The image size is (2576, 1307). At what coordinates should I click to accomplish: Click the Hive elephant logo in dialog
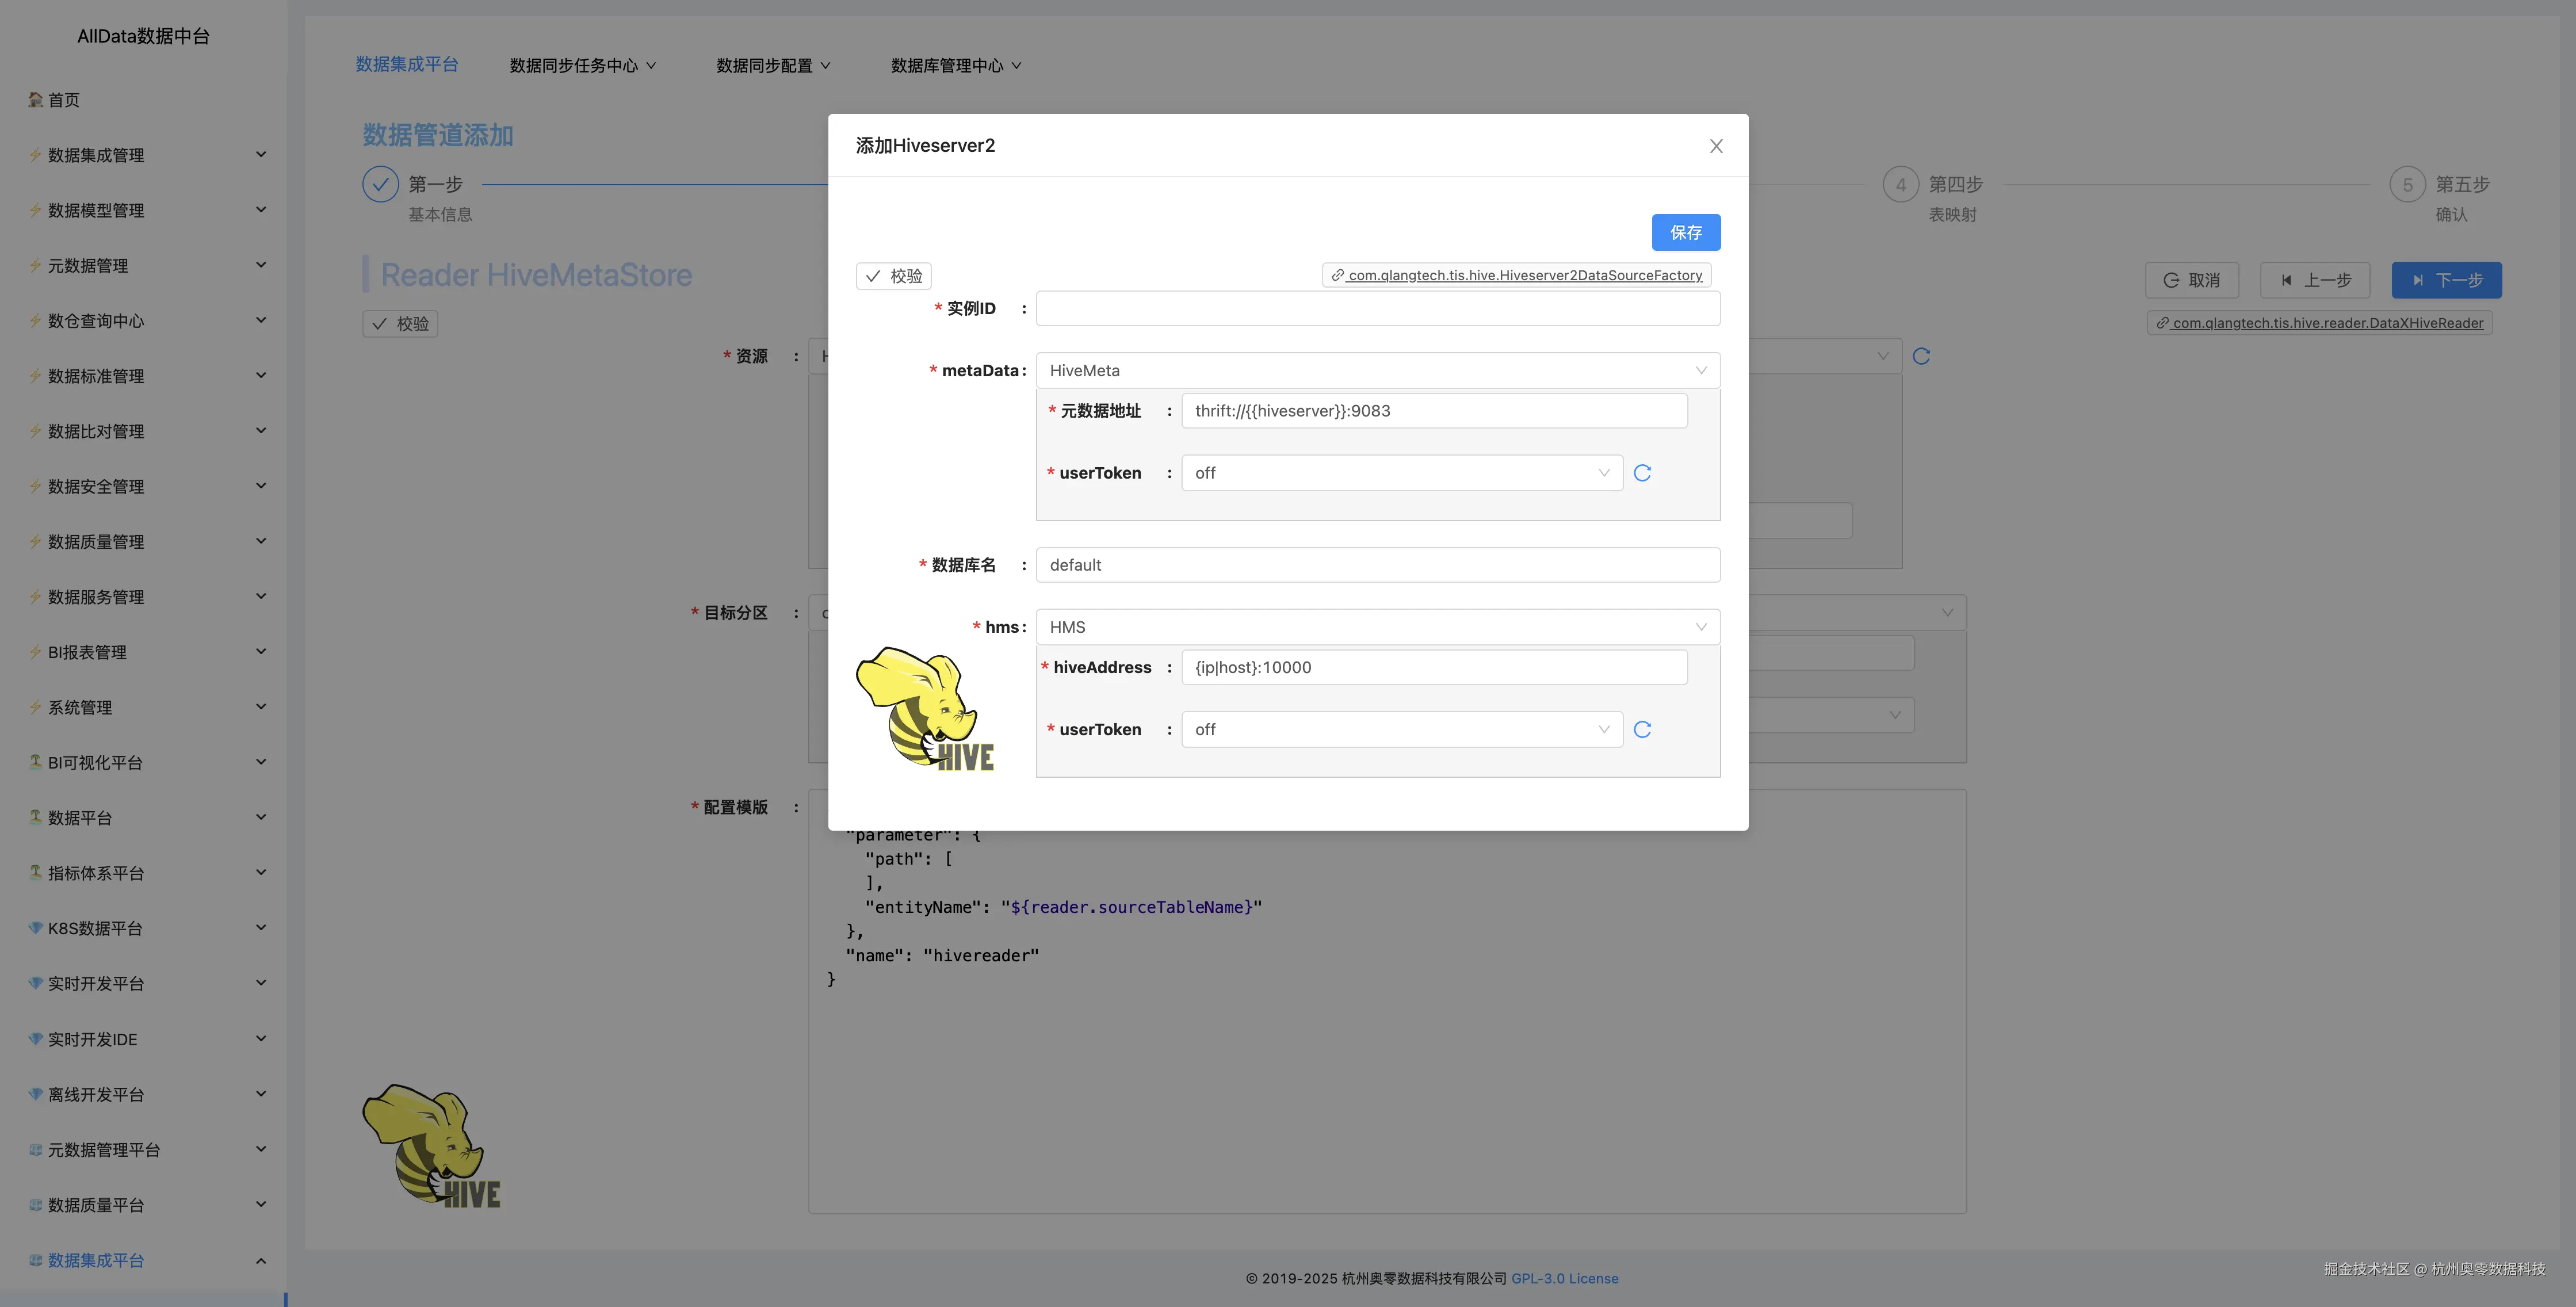point(924,709)
